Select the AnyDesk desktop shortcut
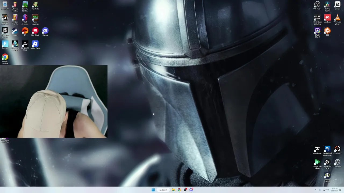Viewport: 344px width, 193px height. point(327,19)
